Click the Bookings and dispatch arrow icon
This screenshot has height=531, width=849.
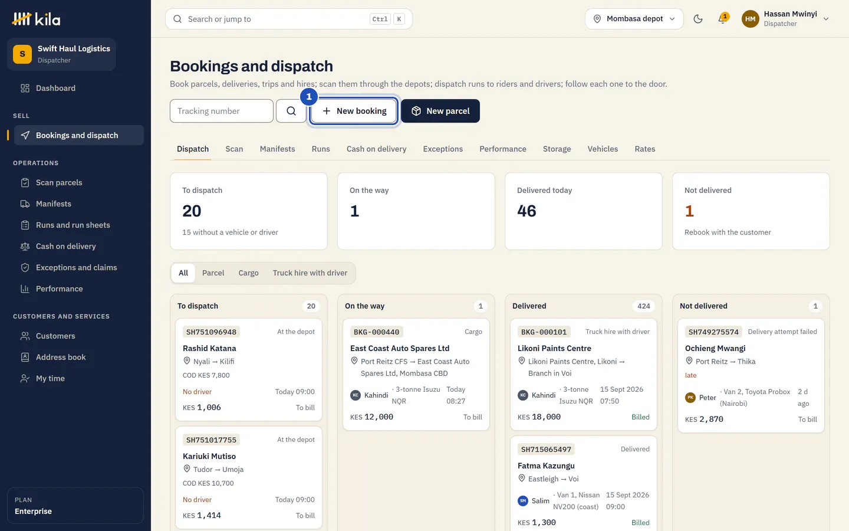coord(25,136)
